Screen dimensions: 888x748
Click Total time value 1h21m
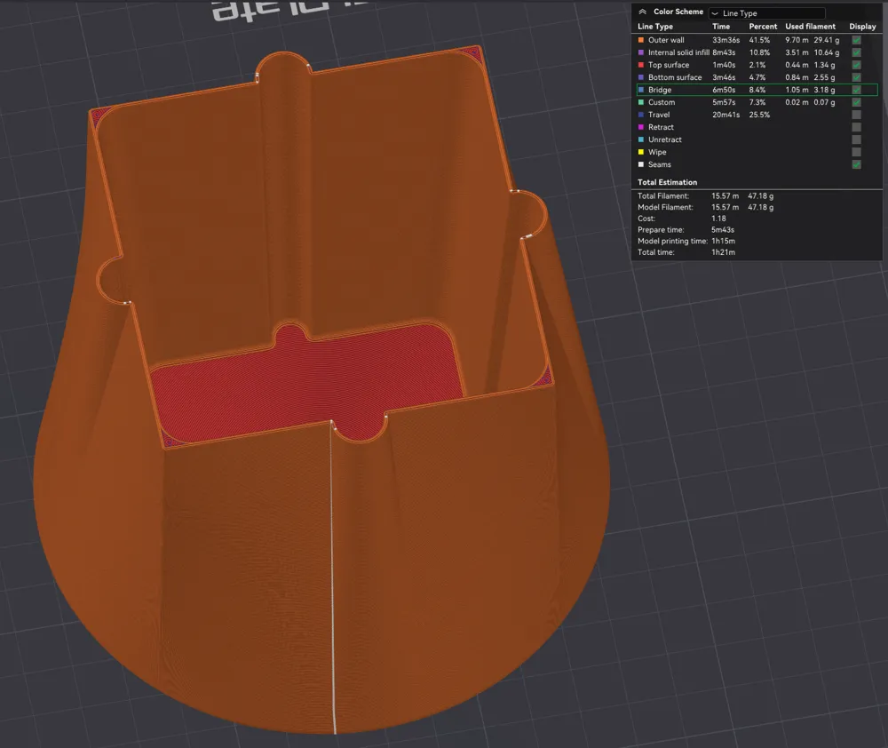723,252
